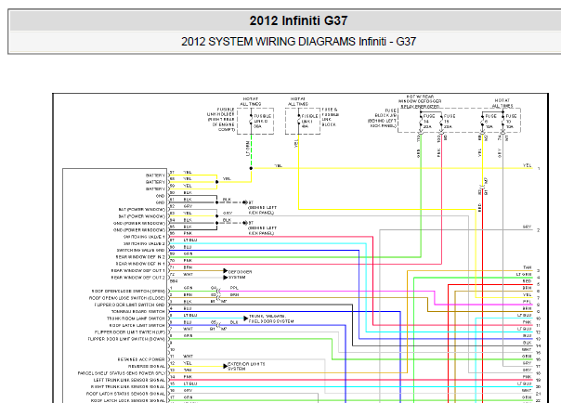Viewport: 561px width, 403px height.
Task: Click the "FUSIBLE LINK D" fuse label
Action: pos(263,121)
